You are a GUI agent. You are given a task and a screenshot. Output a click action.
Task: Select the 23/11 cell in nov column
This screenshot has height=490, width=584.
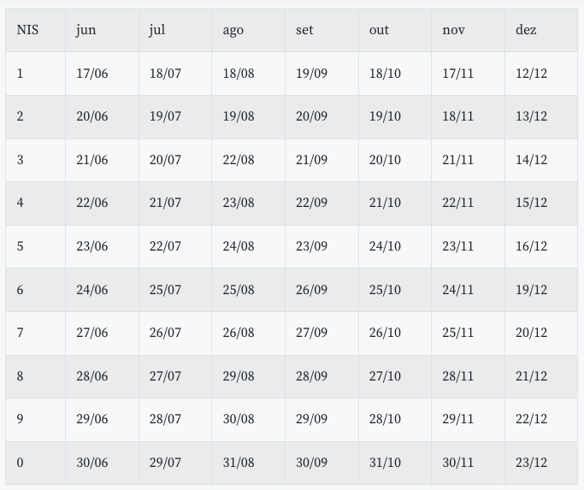458,246
